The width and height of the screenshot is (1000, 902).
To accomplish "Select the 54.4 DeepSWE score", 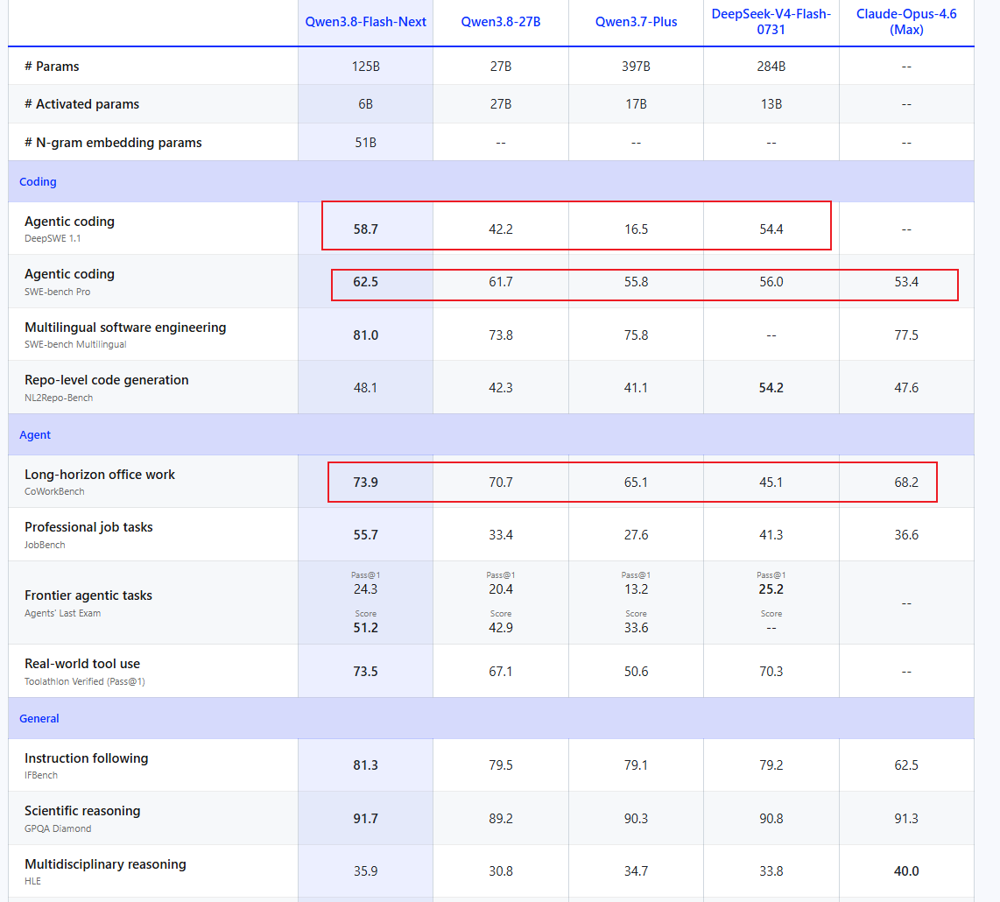I will 771,229.
